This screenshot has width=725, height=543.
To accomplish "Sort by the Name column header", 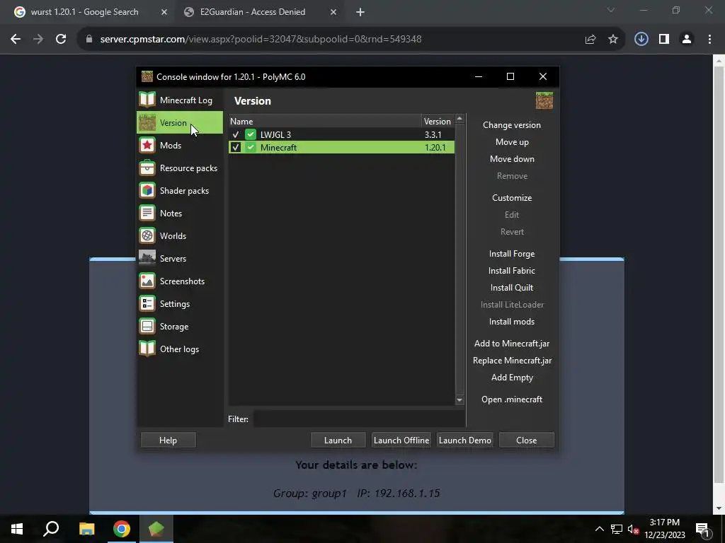I will pyautogui.click(x=325, y=121).
